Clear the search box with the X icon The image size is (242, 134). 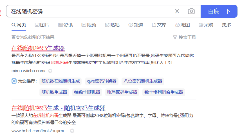pyautogui.click(x=177, y=11)
